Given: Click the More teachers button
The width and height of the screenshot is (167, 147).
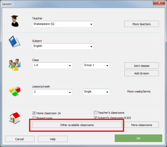Looking at the screenshot, I should pos(141,24).
